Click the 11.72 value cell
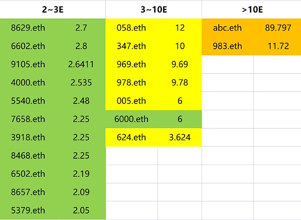 click(x=278, y=46)
